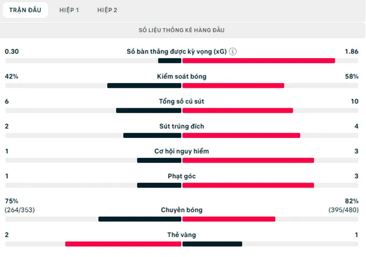Click the dark xG bar for 0.30

pos(170,61)
